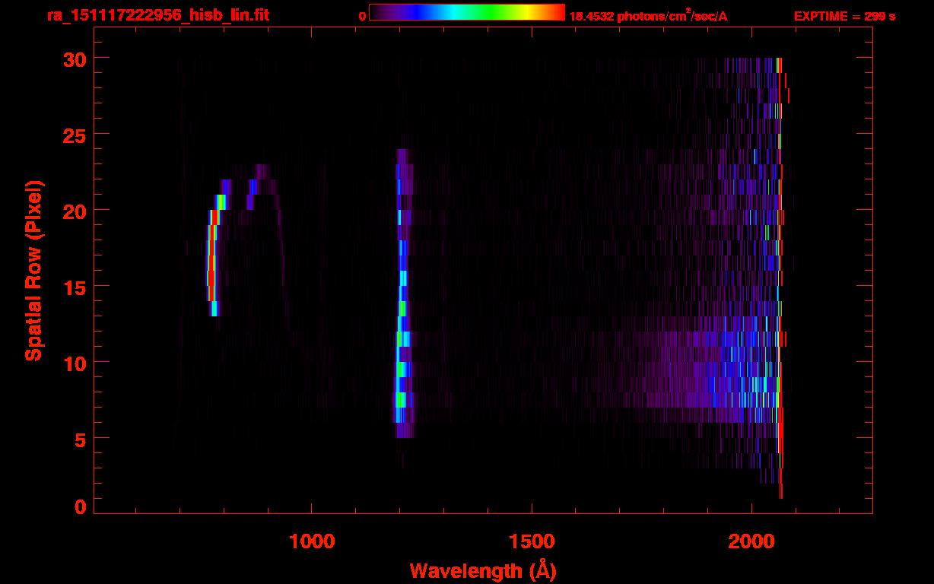Click the vertical emission line near 1200 Å
This screenshot has width=934, height=584.
point(402,293)
